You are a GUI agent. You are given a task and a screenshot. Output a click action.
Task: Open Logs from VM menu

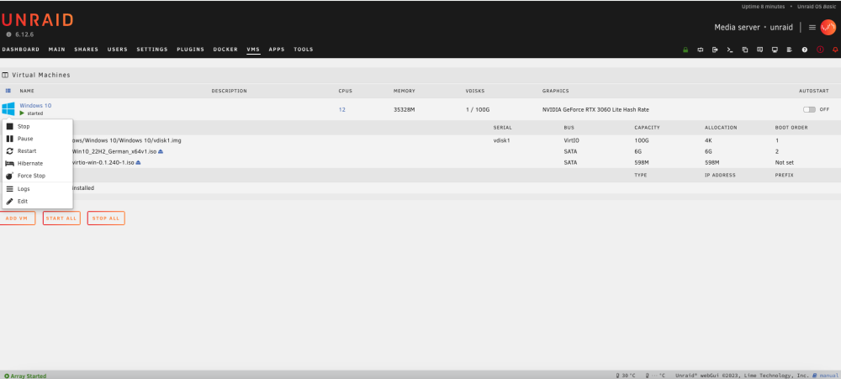pyautogui.click(x=38, y=189)
